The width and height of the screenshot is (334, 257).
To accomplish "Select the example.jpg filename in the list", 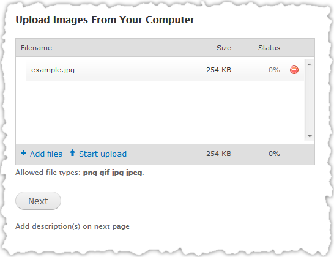I will click(53, 70).
